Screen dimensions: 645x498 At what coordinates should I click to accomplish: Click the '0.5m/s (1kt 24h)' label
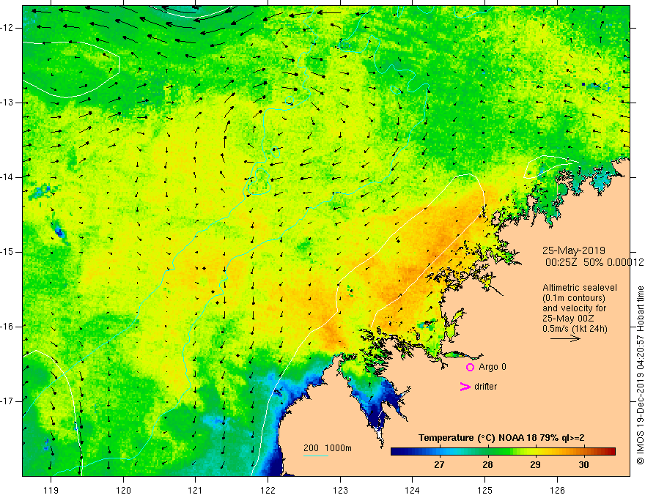575,328
